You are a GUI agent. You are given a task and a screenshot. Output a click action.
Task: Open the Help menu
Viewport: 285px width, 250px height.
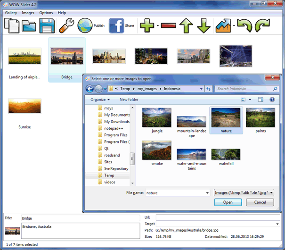[62, 13]
